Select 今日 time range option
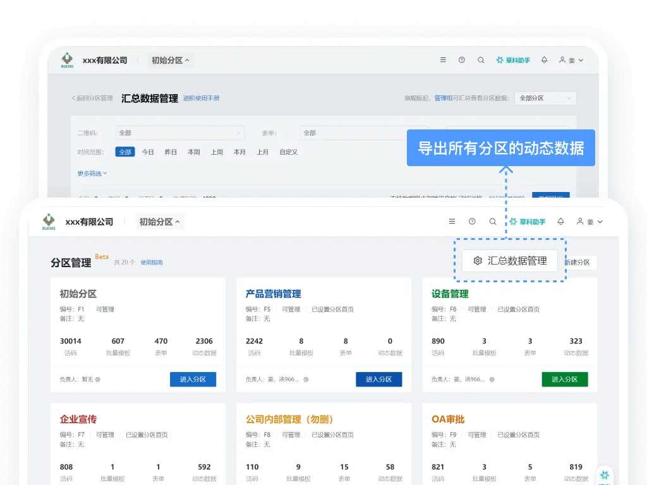The height and width of the screenshot is (485, 647). [148, 152]
